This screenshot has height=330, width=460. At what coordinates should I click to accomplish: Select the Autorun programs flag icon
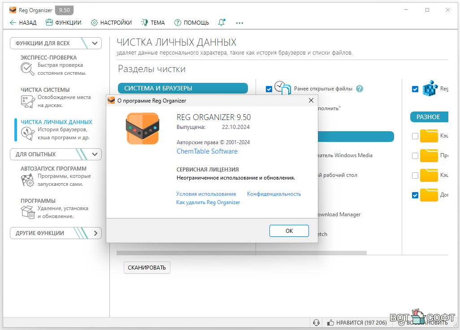pyautogui.click(x=27, y=180)
